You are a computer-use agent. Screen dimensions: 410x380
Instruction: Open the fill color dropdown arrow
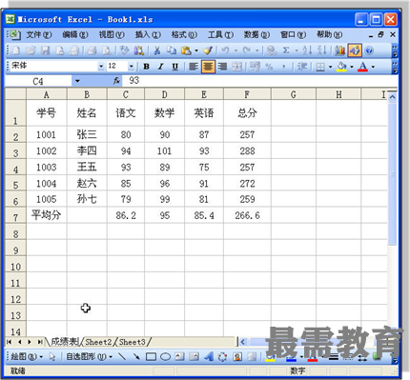(352, 67)
